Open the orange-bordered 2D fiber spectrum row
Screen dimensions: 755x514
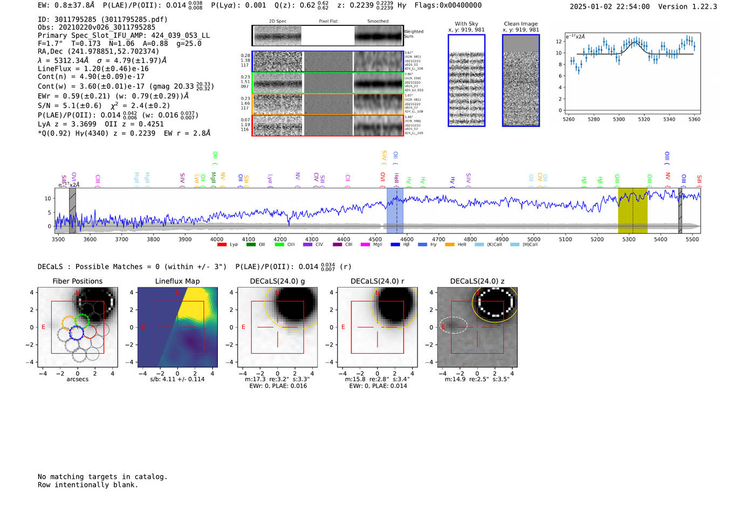(328, 104)
